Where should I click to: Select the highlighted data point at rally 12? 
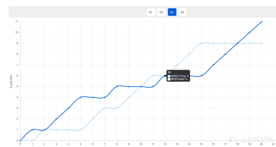coord(165,76)
